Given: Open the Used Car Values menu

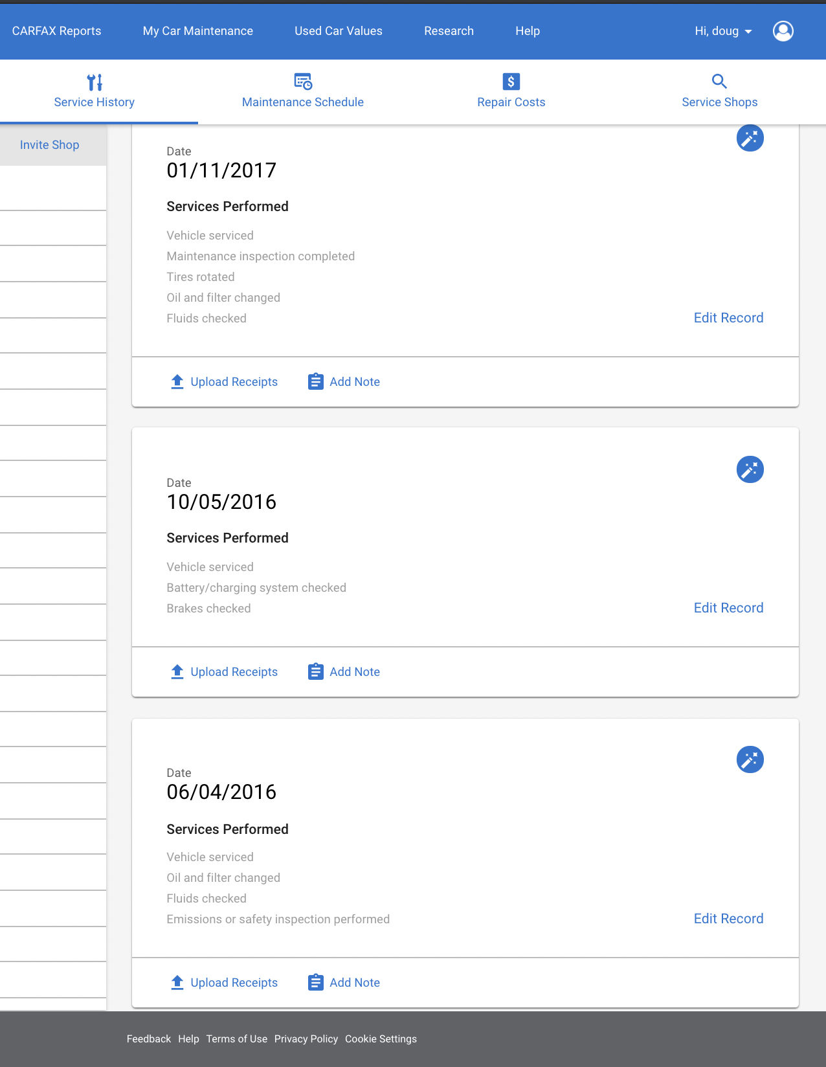Looking at the screenshot, I should pos(339,31).
